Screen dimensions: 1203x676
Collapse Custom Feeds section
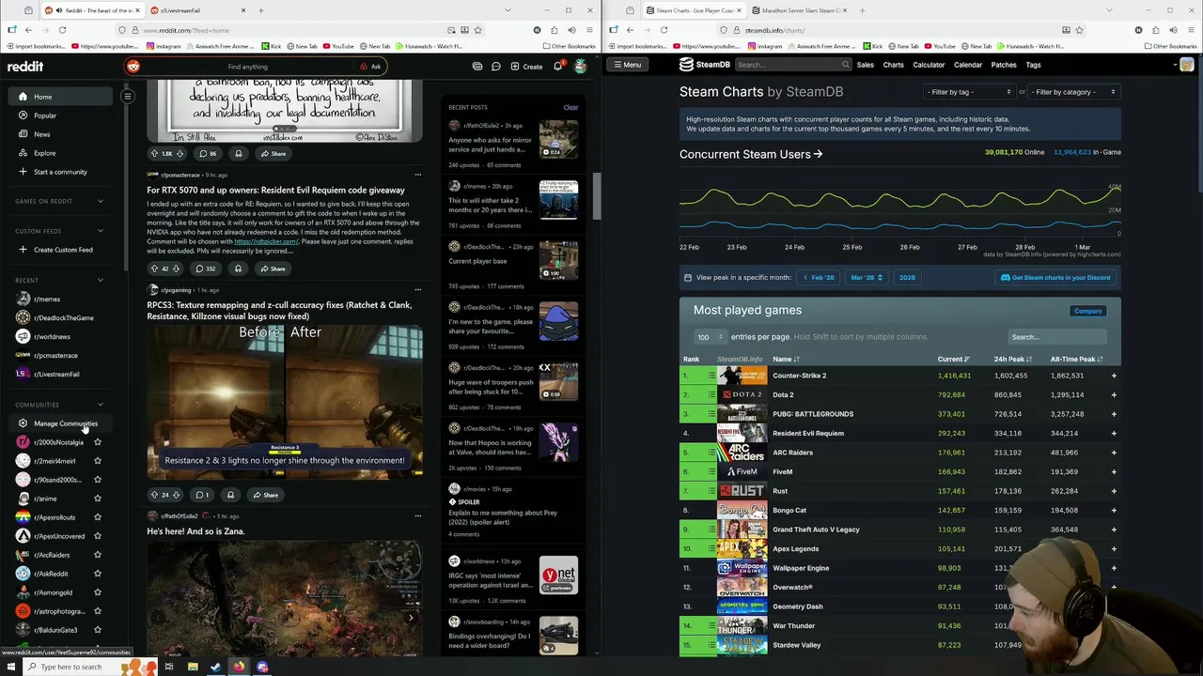pyautogui.click(x=101, y=231)
